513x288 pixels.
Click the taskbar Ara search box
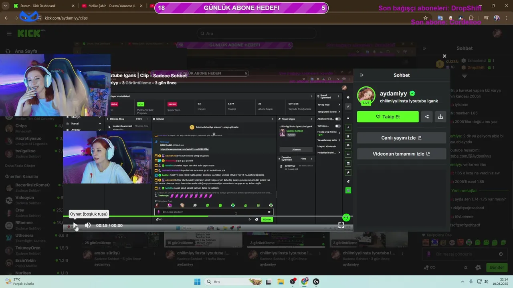233,282
